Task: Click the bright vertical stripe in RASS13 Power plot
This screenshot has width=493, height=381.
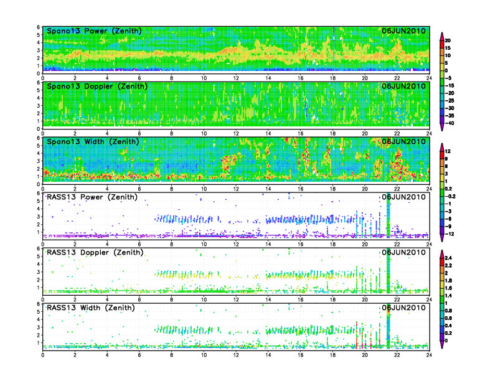Action: pos(388,216)
